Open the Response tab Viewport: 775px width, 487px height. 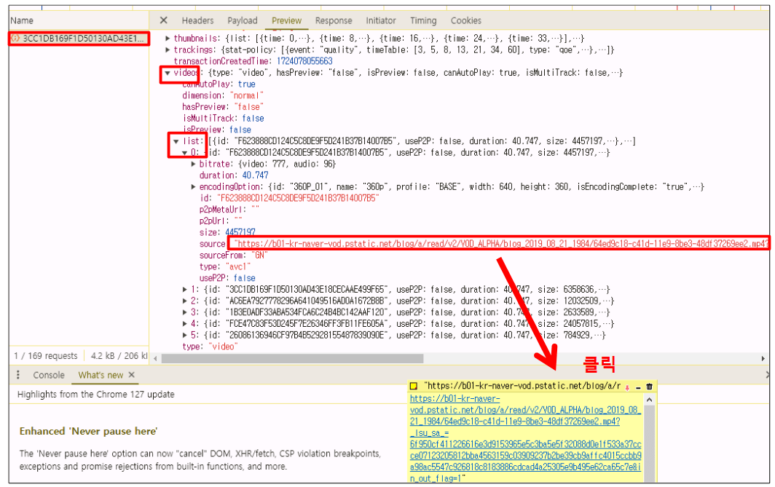pos(334,20)
